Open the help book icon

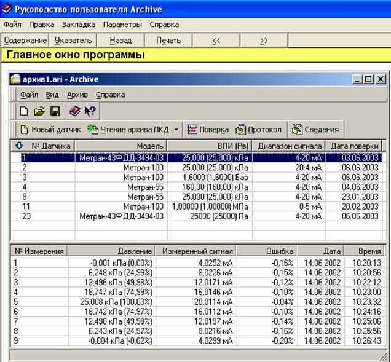tap(74, 111)
